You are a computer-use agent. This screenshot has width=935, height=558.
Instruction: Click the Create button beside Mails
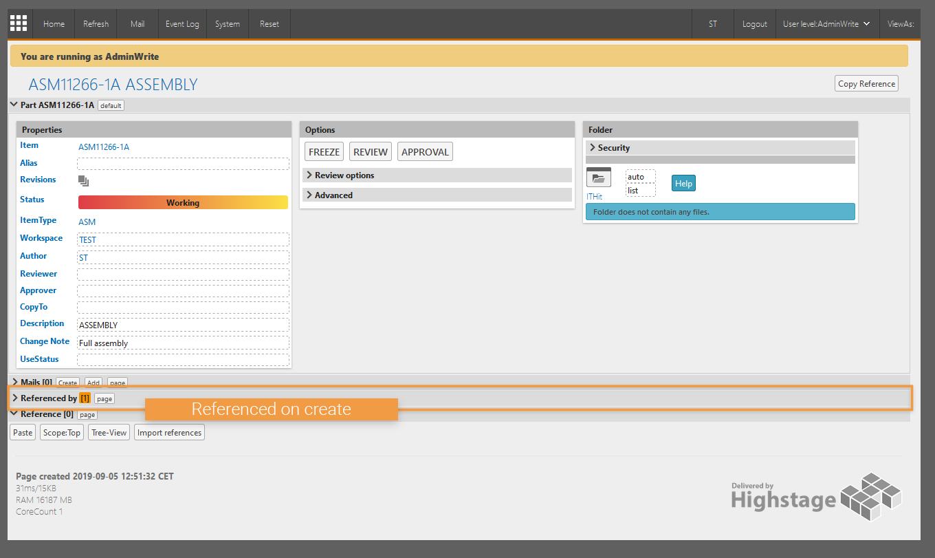pos(67,383)
